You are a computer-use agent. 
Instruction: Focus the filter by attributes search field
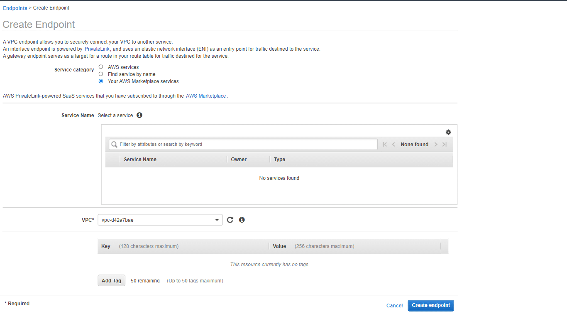[x=243, y=144]
